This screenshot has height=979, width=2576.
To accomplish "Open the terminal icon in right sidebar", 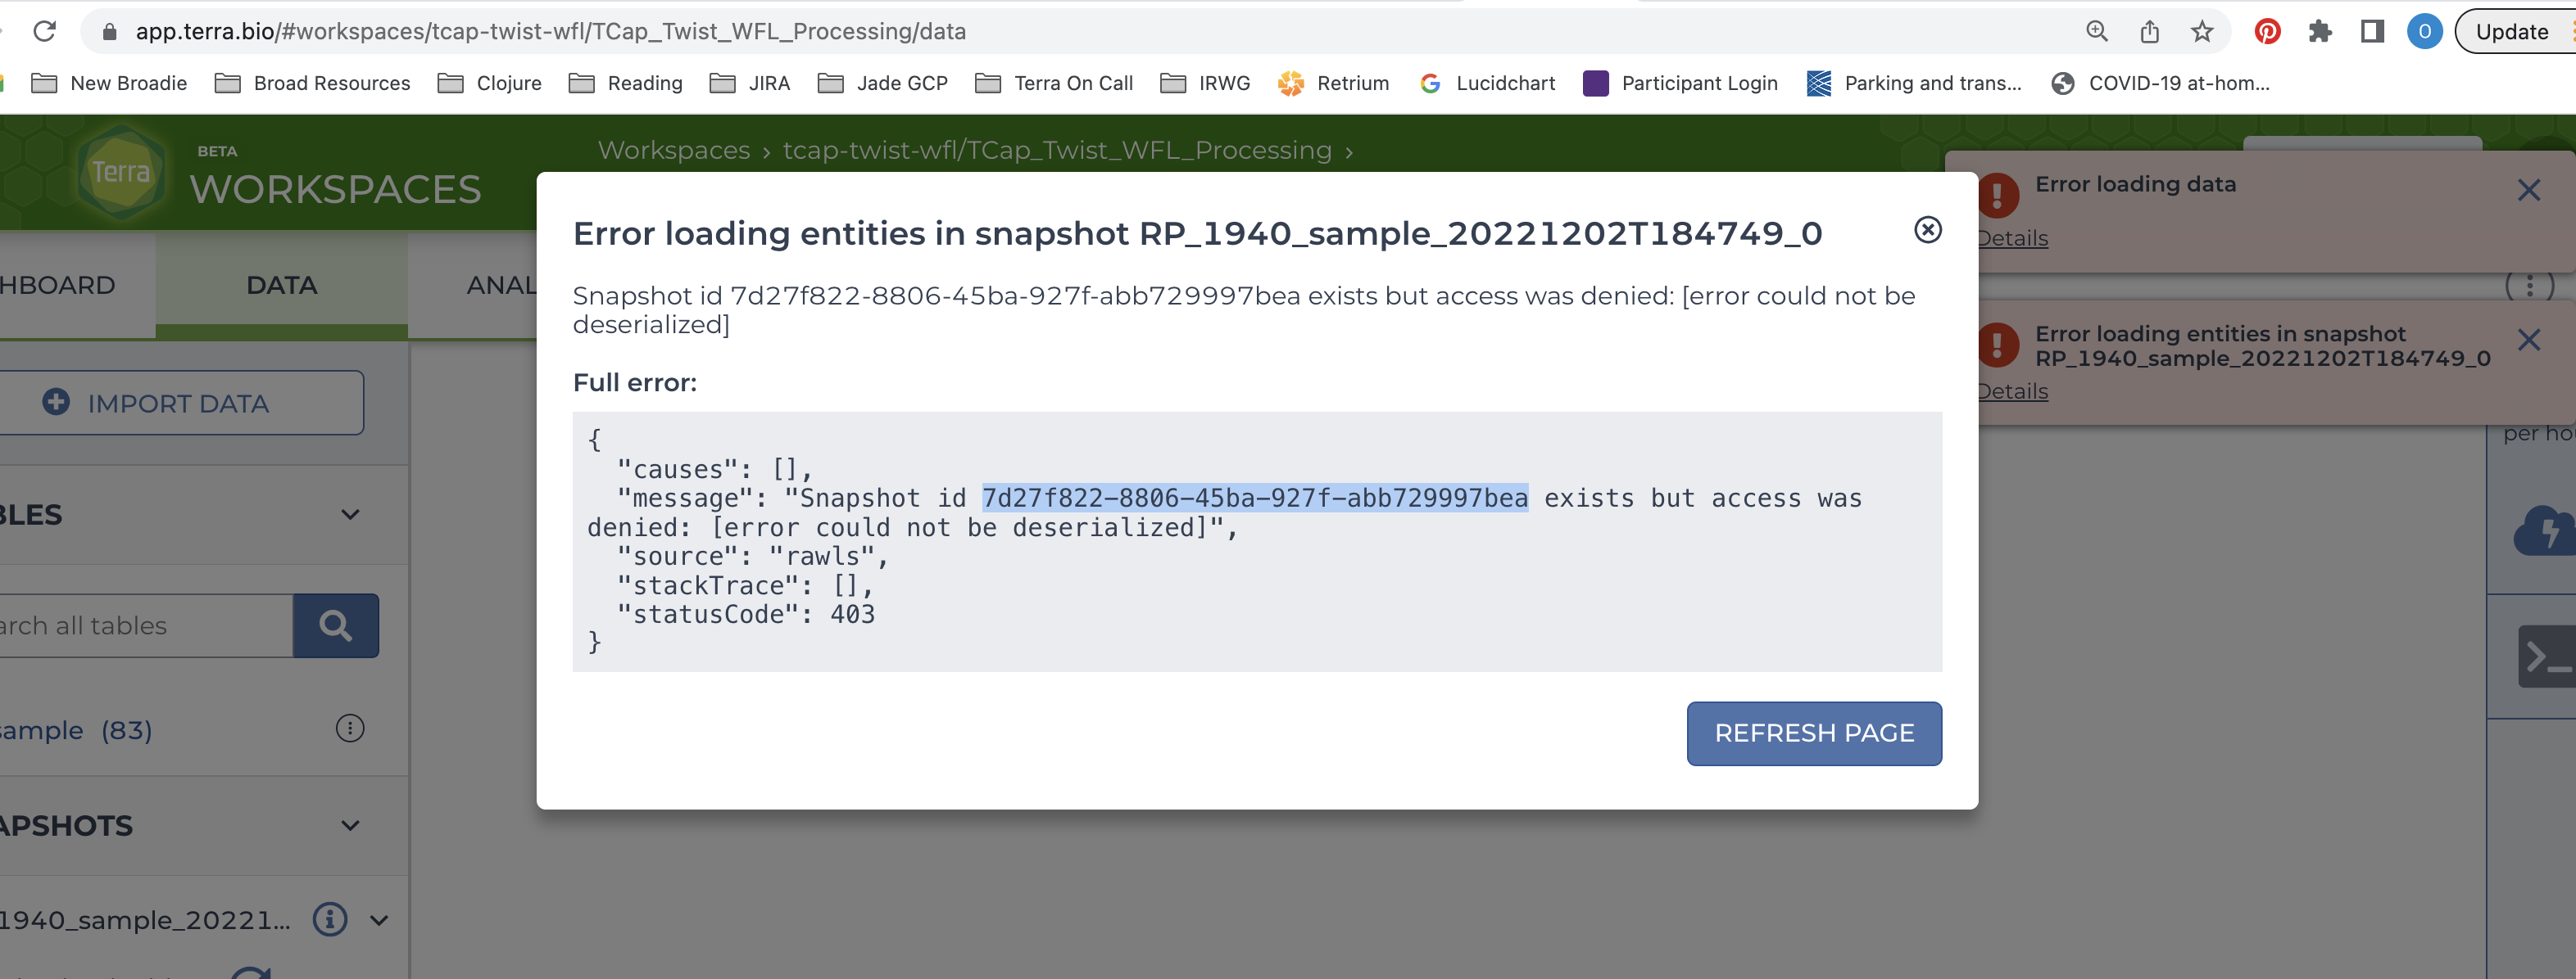I will tap(2546, 656).
